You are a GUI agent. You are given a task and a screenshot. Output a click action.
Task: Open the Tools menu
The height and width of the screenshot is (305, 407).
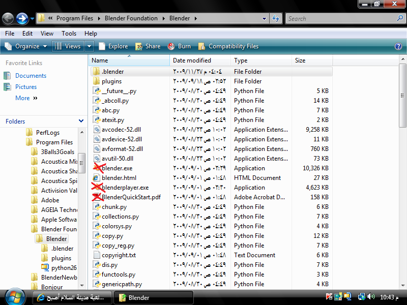coord(69,34)
